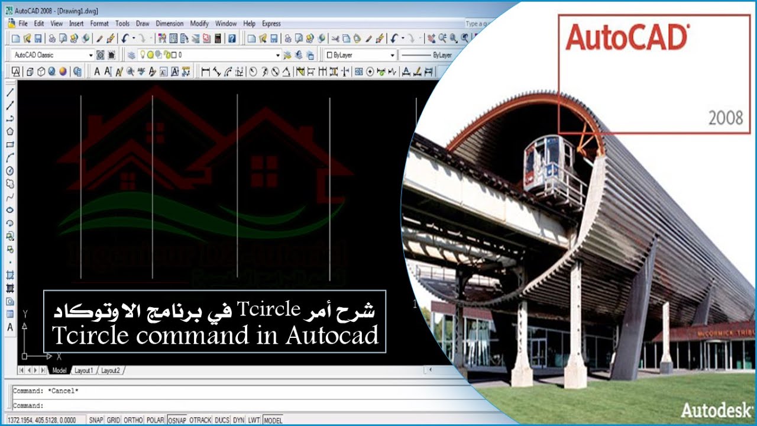Toggle layer 0 lightbulb on/off
757x426 pixels.
point(143,54)
